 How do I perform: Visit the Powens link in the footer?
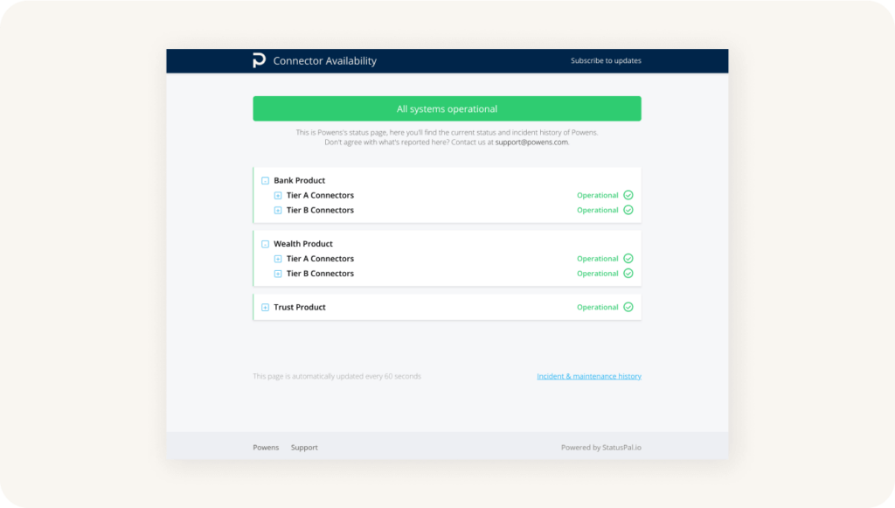(x=266, y=447)
